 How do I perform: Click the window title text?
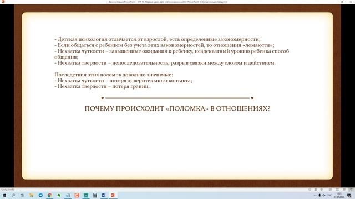(168, 2)
